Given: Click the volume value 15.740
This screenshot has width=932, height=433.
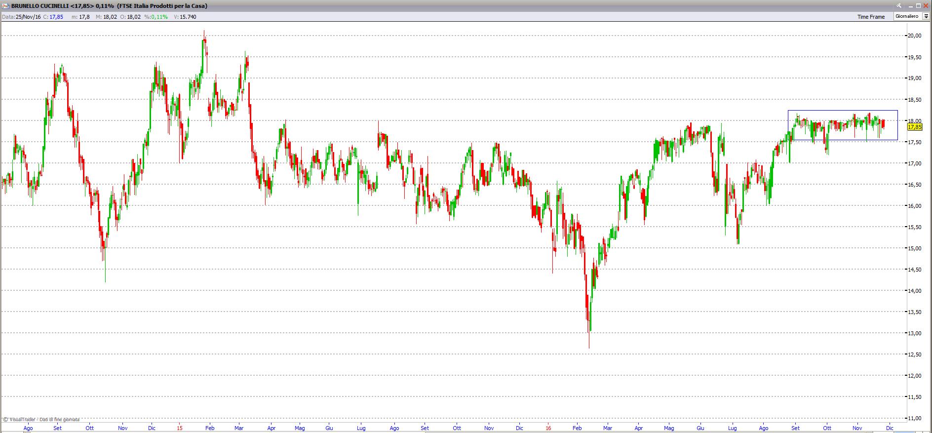Looking at the screenshot, I should pos(188,17).
